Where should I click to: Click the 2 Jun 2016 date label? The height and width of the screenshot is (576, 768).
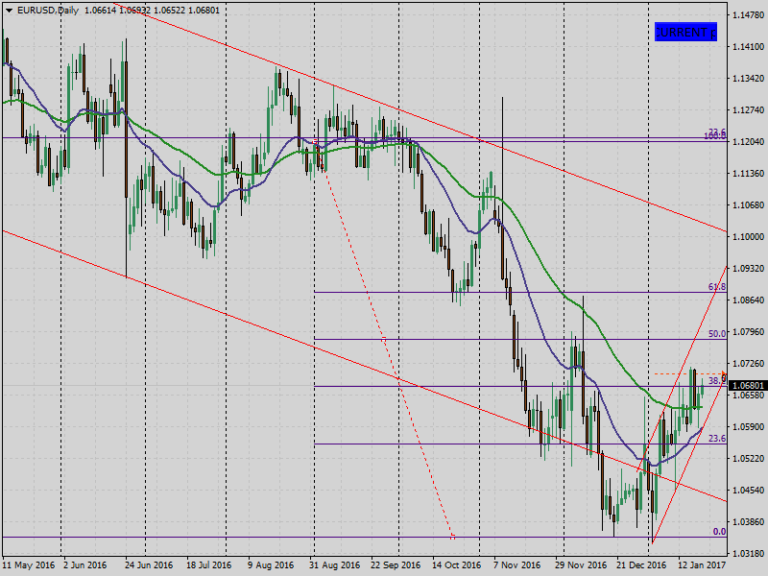click(85, 565)
